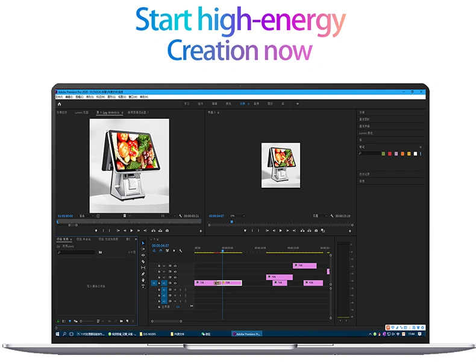Toggle snap in timeline magnet icon
Image resolution: width=476 pixels, height=364 pixels.
click(161, 251)
